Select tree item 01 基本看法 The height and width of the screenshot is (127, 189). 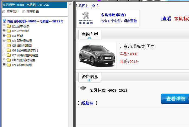[21, 26]
